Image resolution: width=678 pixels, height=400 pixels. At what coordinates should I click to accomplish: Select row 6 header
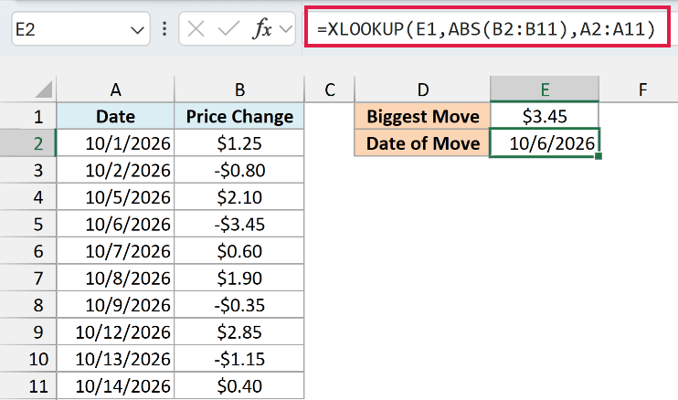click(x=28, y=251)
